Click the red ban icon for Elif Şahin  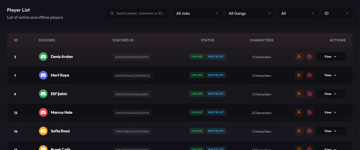[310, 94]
